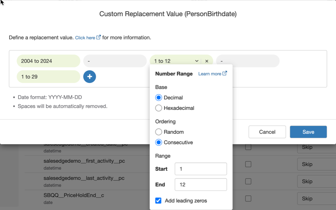Tick checkbox for salesedgedemo__first_activity__pc row
Image resolution: width=336 pixels, height=210 pixels.
pyautogui.click(x=248, y=164)
